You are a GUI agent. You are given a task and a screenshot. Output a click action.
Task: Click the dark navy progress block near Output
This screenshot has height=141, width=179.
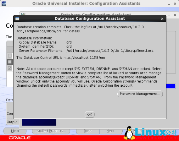point(39,122)
